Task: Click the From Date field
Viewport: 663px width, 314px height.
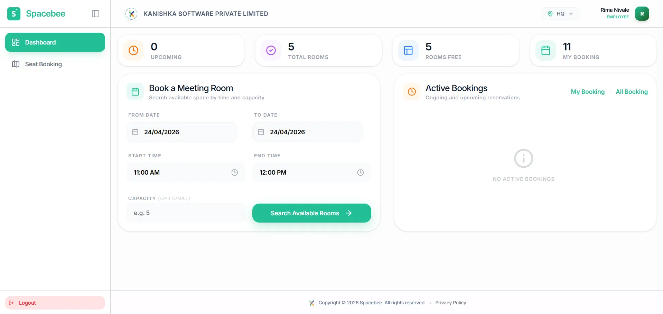Action: coord(182,132)
